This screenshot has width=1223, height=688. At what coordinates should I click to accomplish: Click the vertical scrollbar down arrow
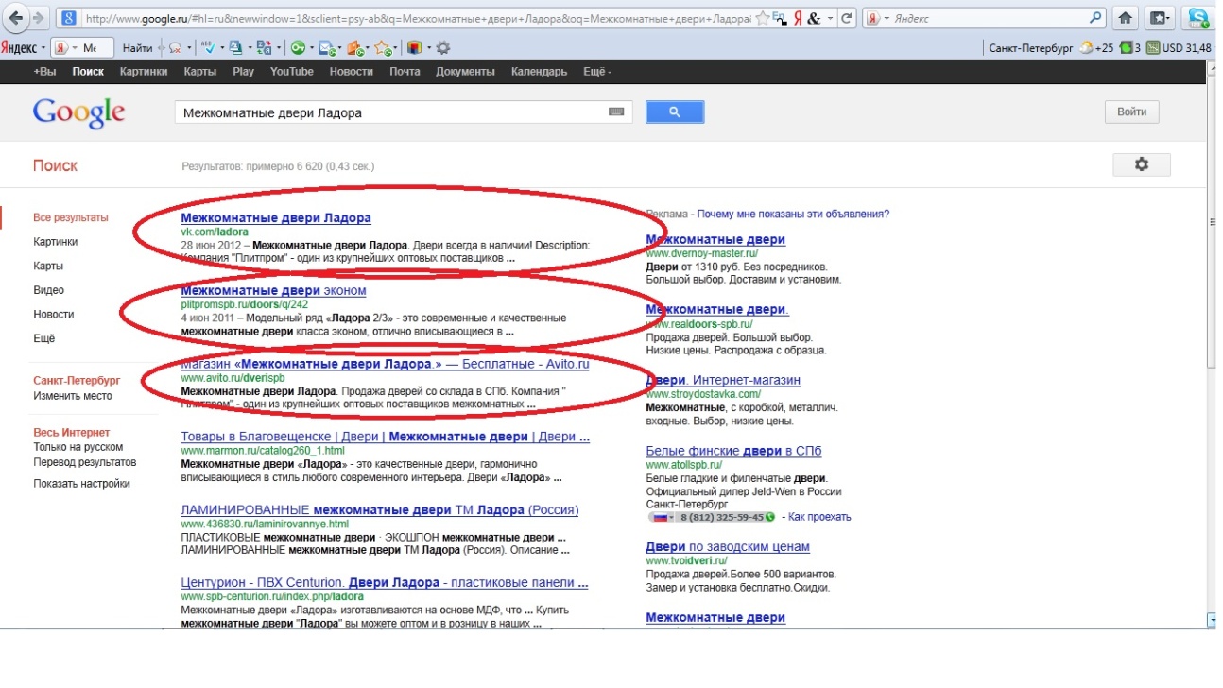pos(1213,620)
